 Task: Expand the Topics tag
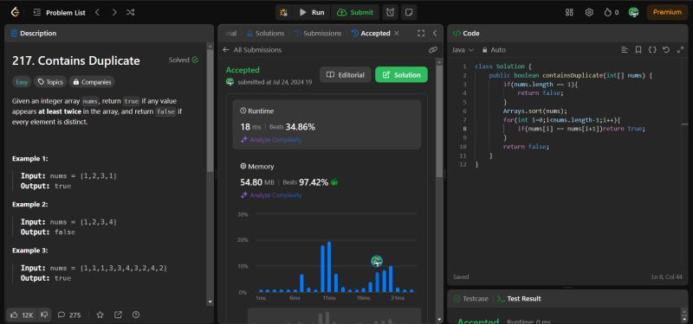50,82
